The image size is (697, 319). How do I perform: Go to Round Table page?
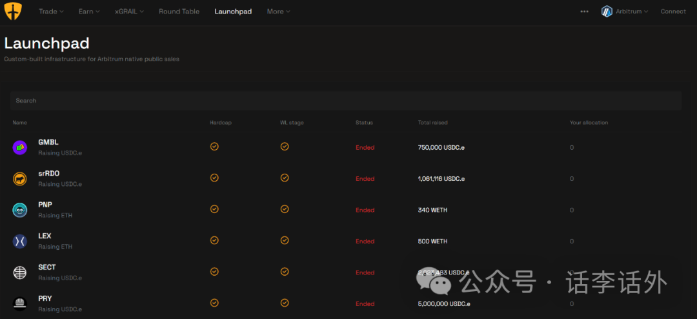click(x=179, y=12)
